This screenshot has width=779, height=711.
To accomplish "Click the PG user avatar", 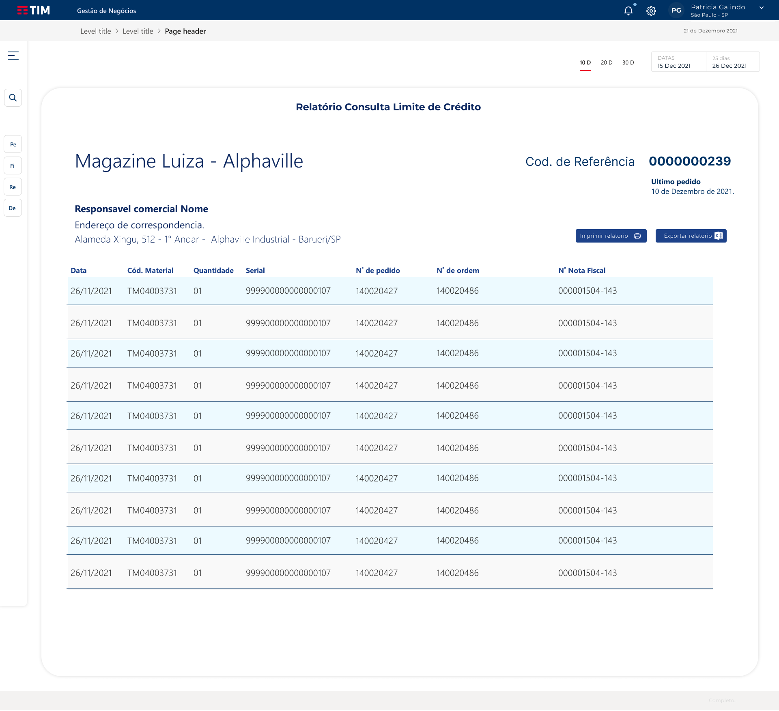I will coord(676,11).
